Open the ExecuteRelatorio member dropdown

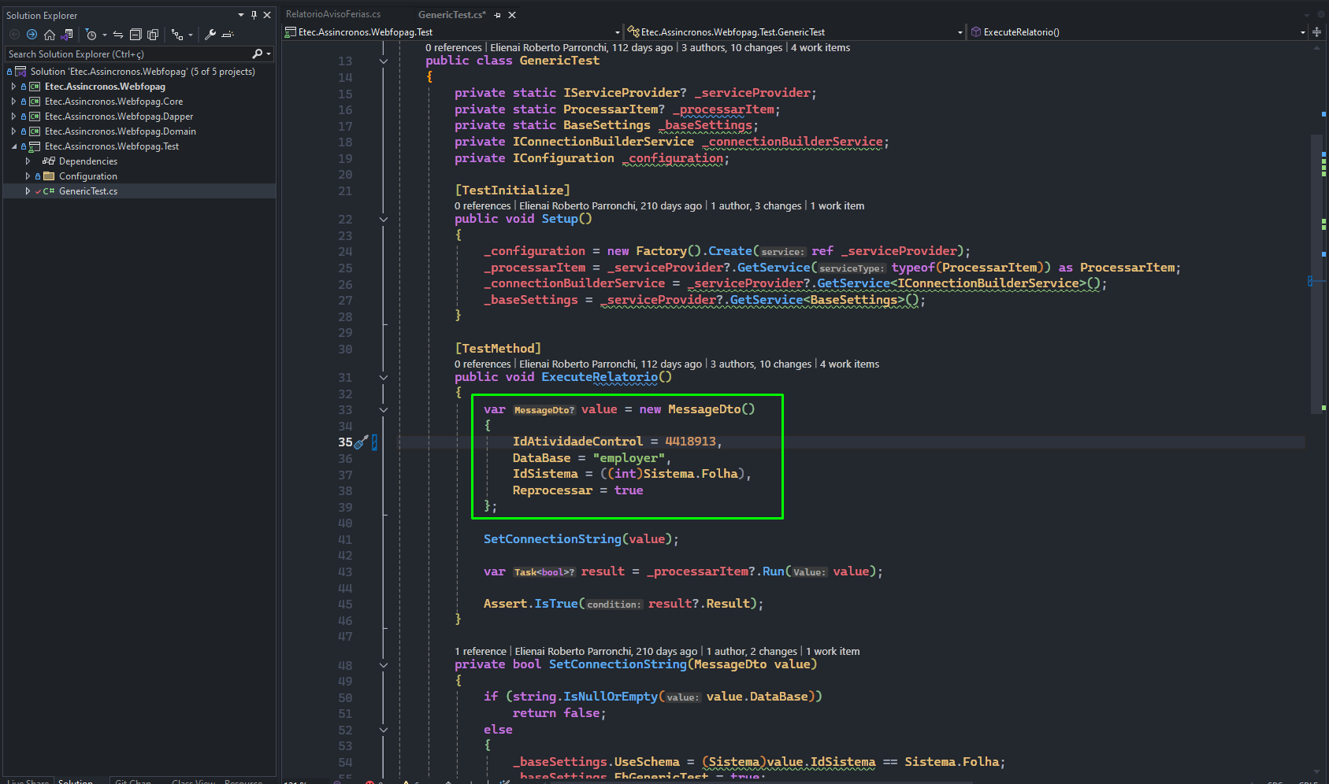coord(1302,32)
